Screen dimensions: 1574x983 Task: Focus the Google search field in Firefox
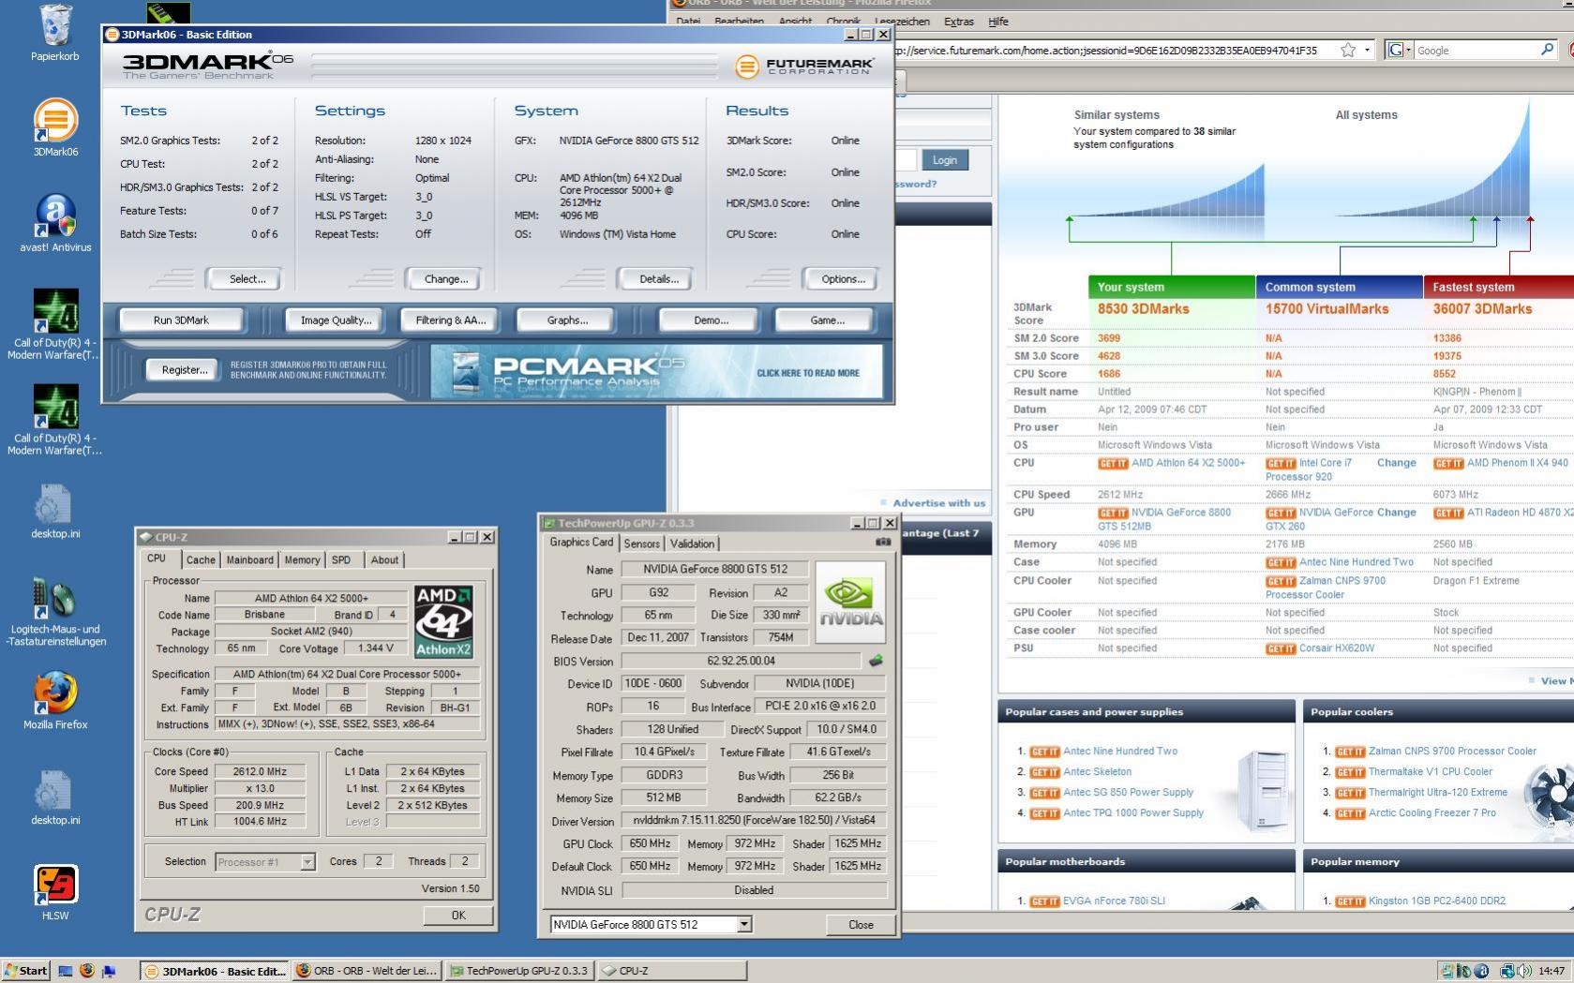click(x=1476, y=51)
